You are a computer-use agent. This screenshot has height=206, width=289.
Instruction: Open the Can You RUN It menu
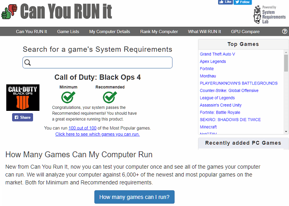point(31,31)
